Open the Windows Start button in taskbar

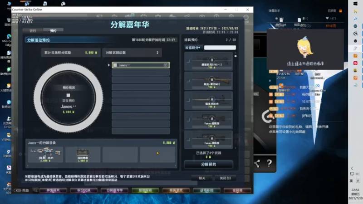point(355,4)
